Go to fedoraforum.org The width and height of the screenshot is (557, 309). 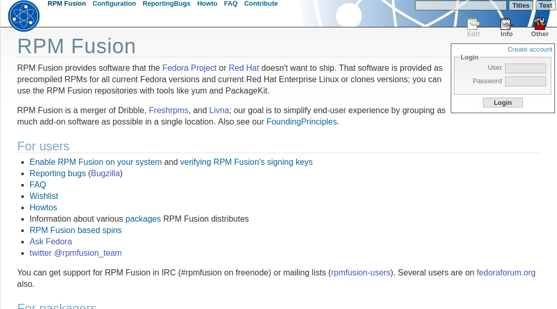[506, 272]
